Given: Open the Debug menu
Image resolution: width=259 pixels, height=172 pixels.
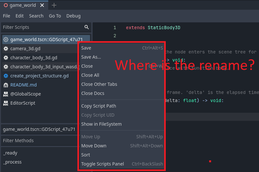Looking at the screenshot, I should pos(73,16).
